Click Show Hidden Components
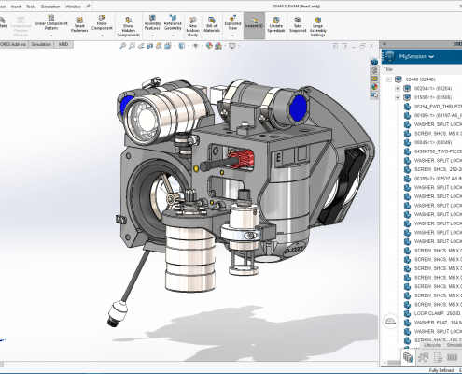Screen dimensions: 462x374 point(129,27)
